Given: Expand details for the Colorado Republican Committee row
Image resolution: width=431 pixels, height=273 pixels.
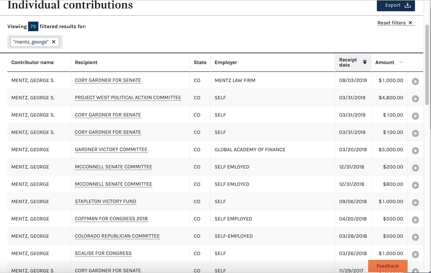Looking at the screenshot, I should point(415,237).
